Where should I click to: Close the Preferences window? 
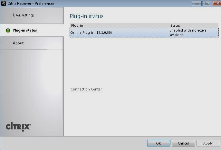pos(217,4)
